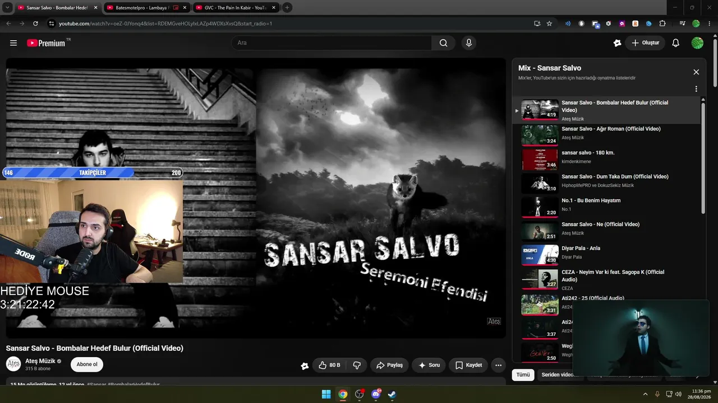
Task: Open the Mix playlist three-dot menu
Action: (x=696, y=89)
